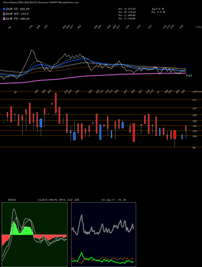The width and height of the screenshot is (202, 267).
Task: Select the DOW PT: 100.48 label
Action: tap(17, 19)
